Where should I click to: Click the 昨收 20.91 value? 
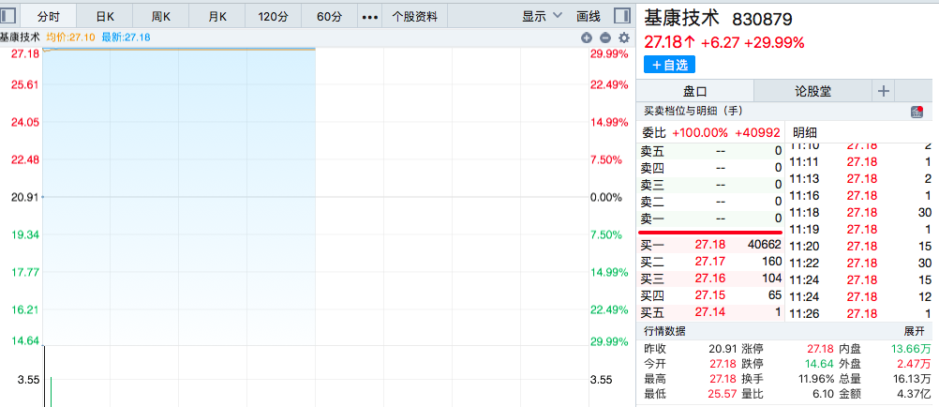[723, 349]
